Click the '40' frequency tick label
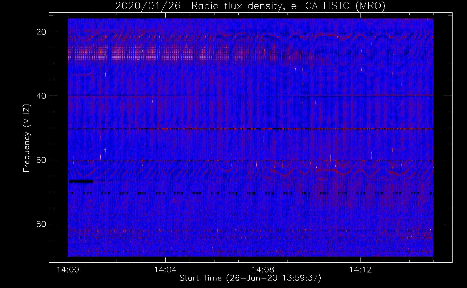 [42, 96]
